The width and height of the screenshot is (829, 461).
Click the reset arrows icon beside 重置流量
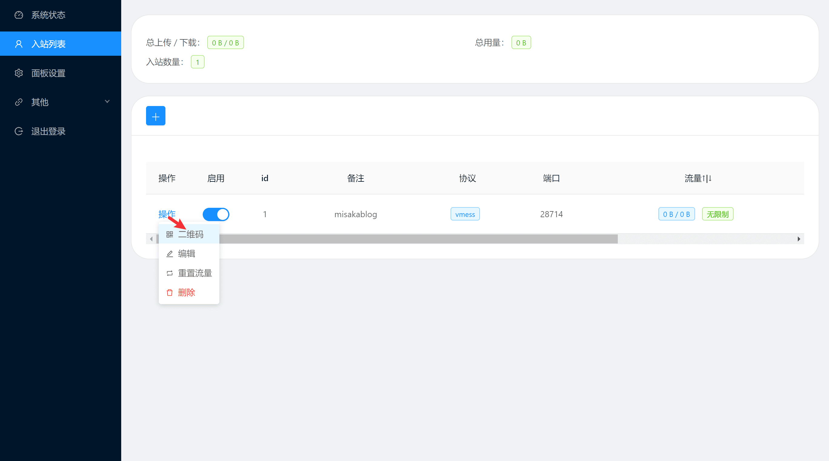click(x=170, y=273)
